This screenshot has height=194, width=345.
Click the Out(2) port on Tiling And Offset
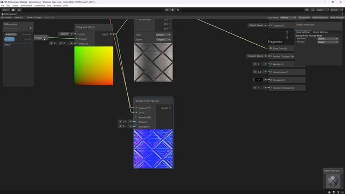point(111,34)
